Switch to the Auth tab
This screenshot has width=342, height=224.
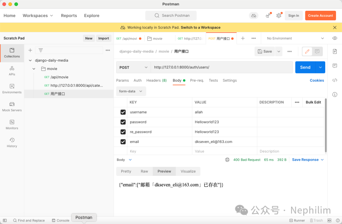pyautogui.click(x=137, y=80)
